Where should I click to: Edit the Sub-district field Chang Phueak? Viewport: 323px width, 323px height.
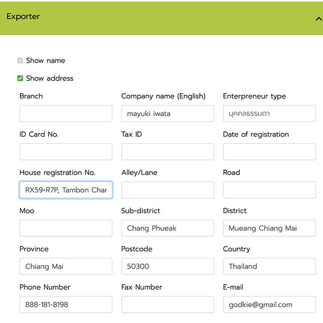(167, 228)
